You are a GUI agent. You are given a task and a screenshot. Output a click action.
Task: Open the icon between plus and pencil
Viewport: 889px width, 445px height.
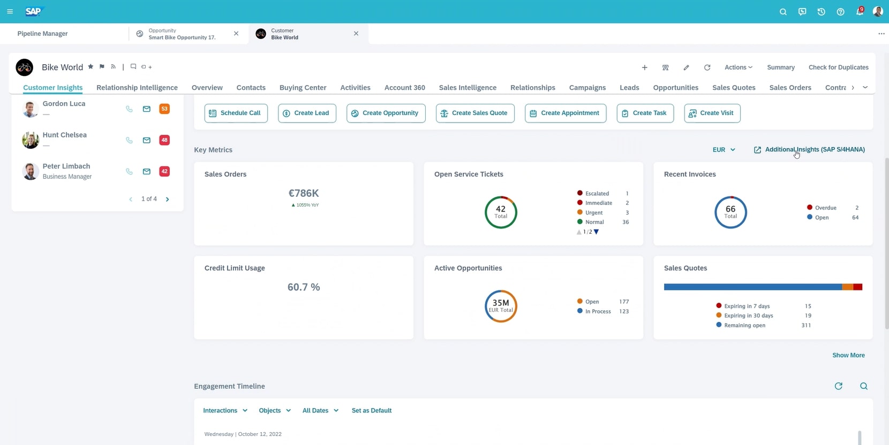click(666, 67)
